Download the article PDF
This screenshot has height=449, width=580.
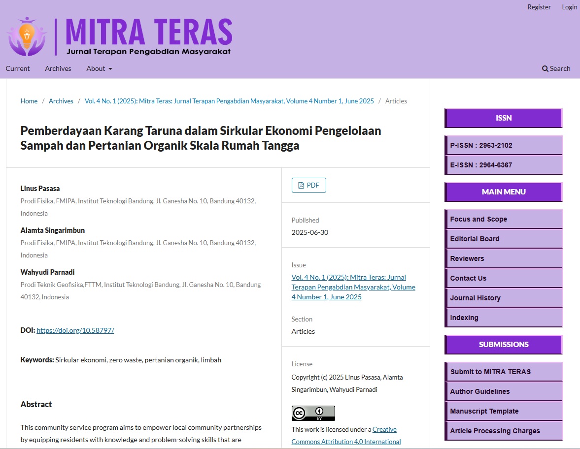[308, 185]
